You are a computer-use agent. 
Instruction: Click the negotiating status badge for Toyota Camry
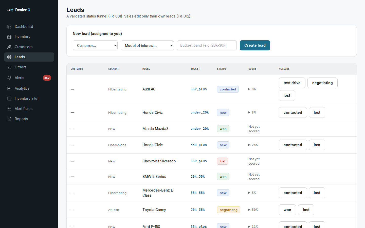(229, 210)
